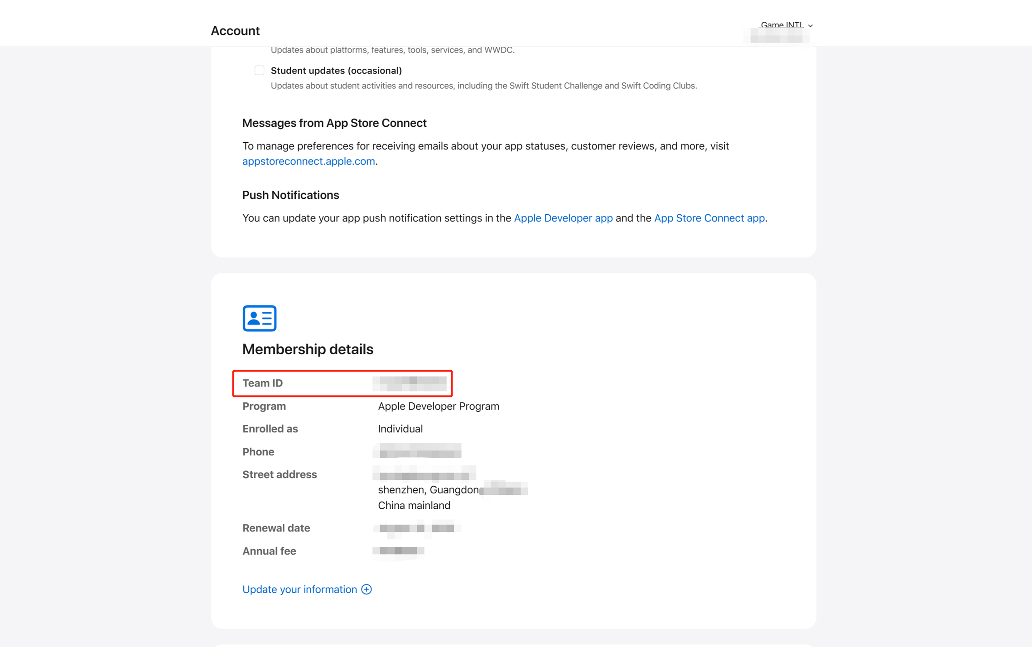Select the highlighted Team ID value
The height and width of the screenshot is (647, 1032).
point(409,383)
